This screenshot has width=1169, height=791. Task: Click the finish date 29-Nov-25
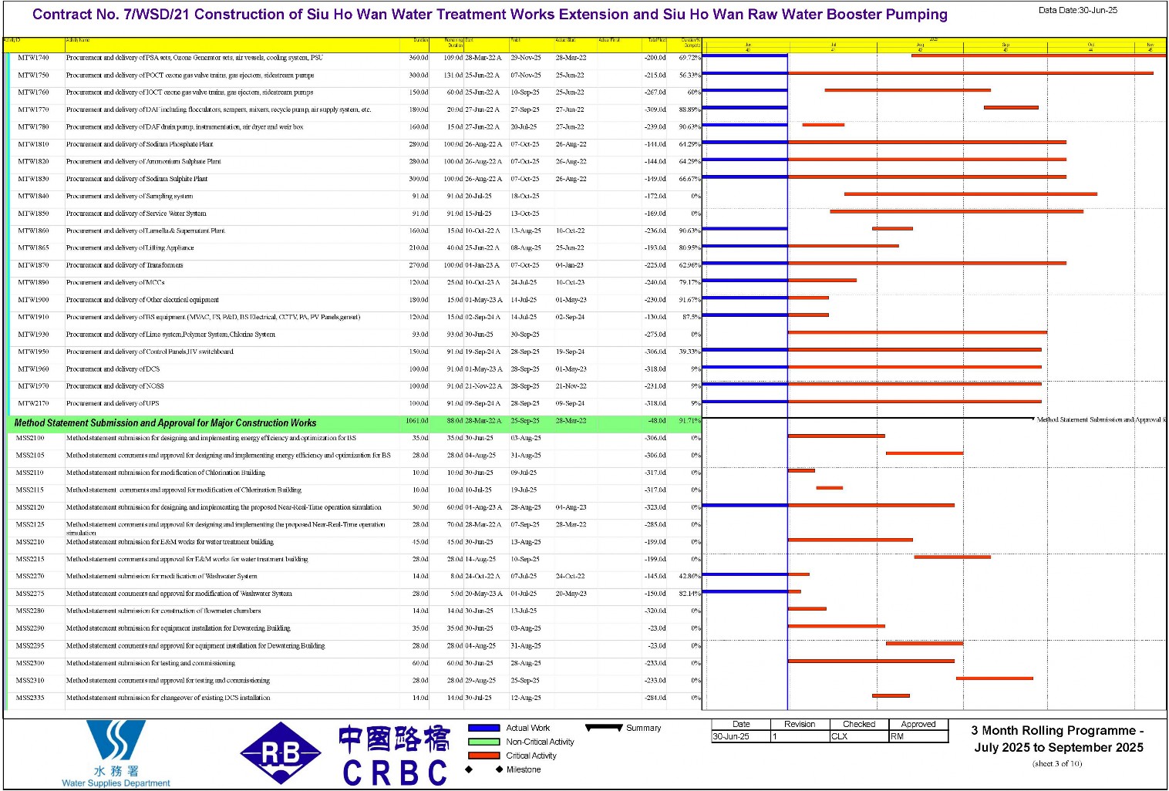(526, 58)
